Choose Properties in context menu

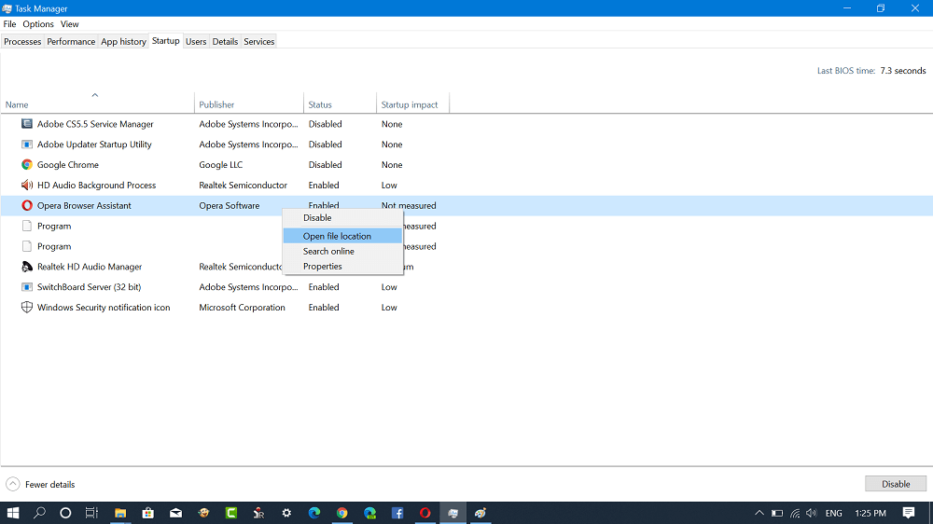coord(342,266)
